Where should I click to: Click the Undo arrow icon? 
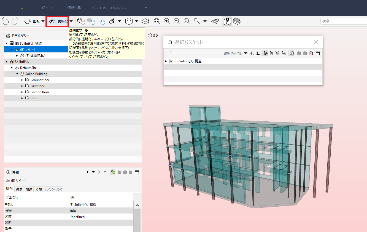tap(5, 21)
